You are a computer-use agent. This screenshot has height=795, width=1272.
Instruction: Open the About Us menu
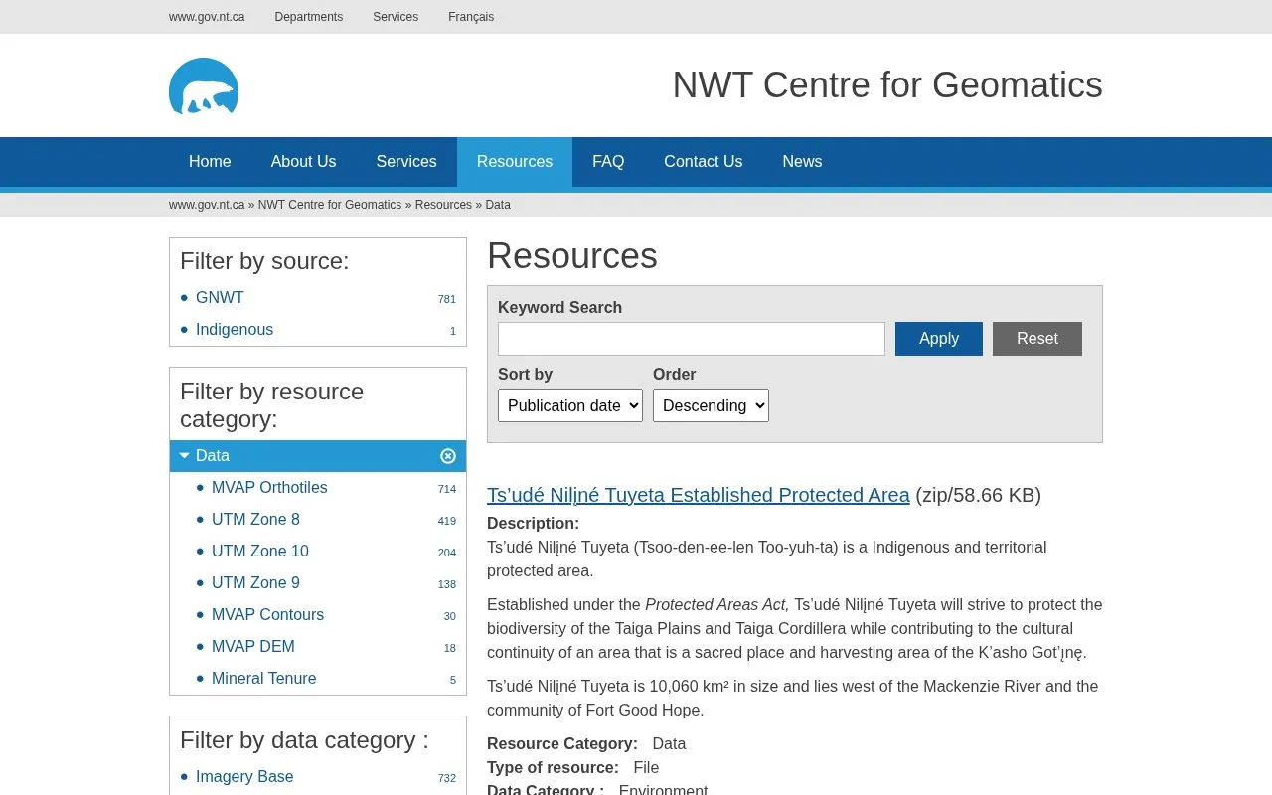click(304, 162)
